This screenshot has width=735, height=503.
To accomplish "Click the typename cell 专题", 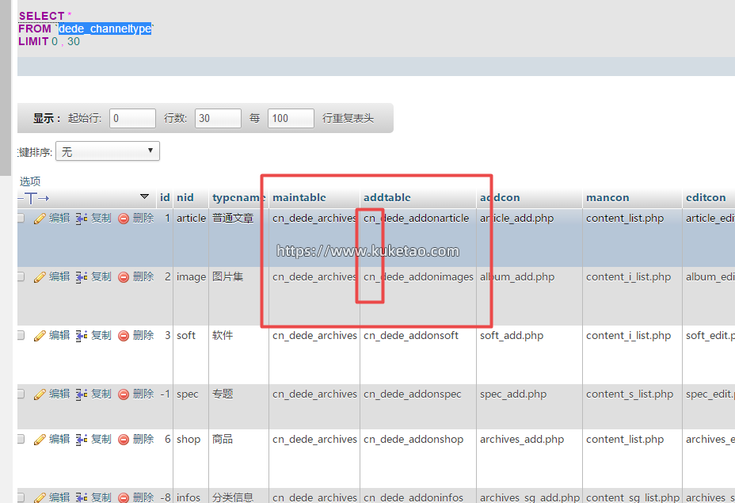I will (x=223, y=394).
